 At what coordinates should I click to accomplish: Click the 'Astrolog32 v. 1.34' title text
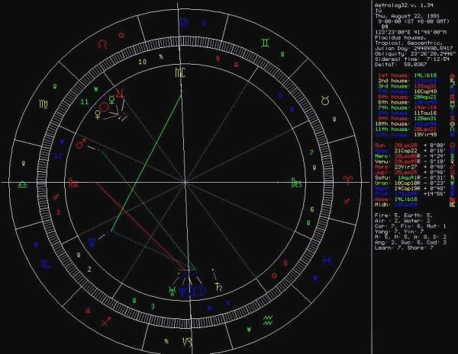click(x=404, y=5)
